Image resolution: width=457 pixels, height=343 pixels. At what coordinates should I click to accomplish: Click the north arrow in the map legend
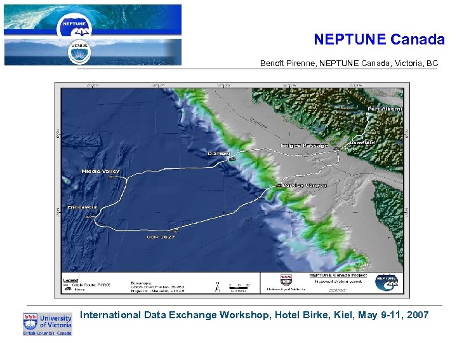(x=218, y=286)
